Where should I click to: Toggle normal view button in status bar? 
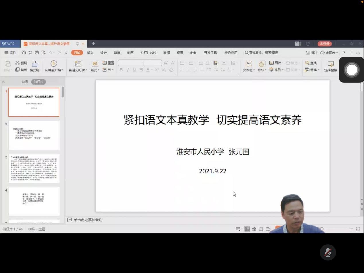[x=247, y=229]
